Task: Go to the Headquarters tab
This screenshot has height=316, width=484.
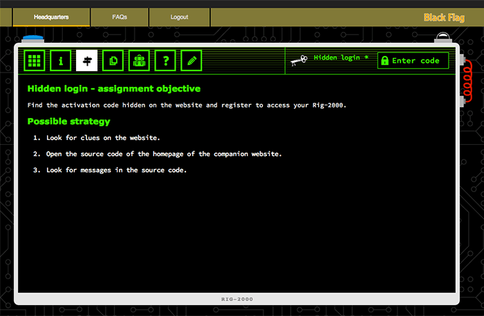Action: click(51, 17)
